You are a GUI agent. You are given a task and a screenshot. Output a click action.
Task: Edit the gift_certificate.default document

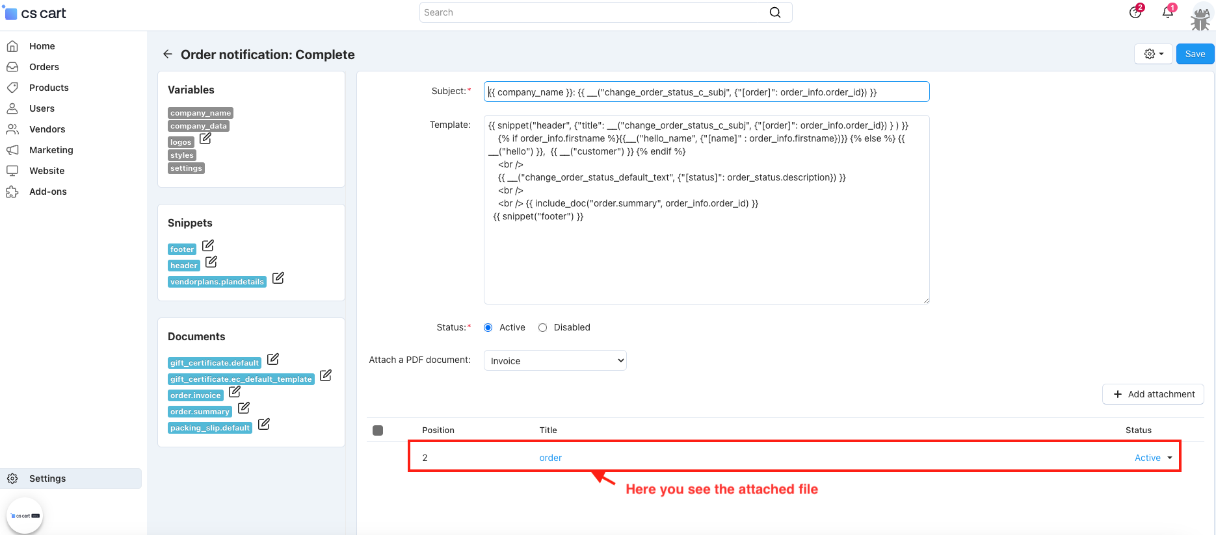pyautogui.click(x=273, y=359)
